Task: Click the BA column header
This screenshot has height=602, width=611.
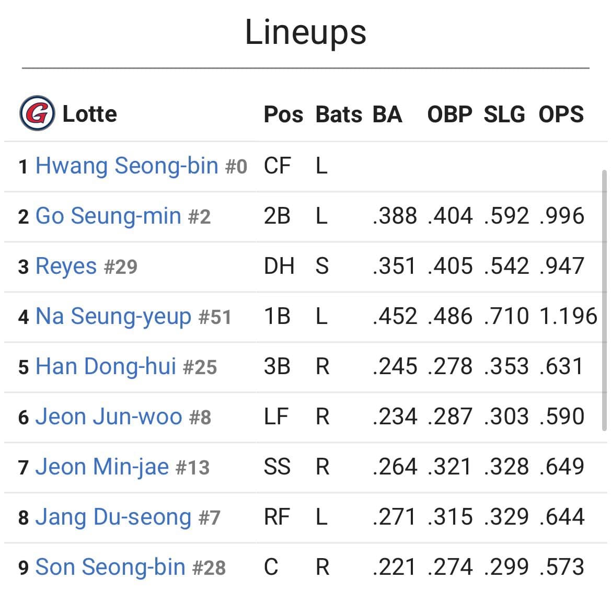Action: tap(387, 114)
